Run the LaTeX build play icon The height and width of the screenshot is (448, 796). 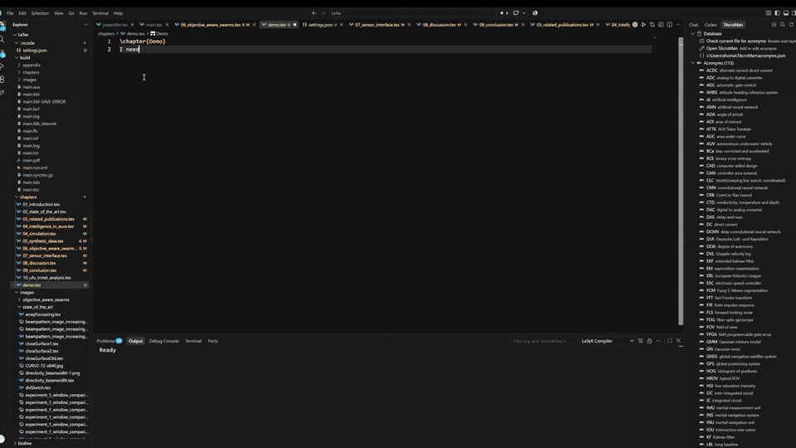coord(643,24)
